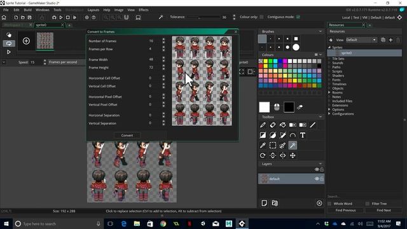This screenshot has height=229, width=407.
Task: Select the Rectangle Selection tool
Action: point(273,145)
